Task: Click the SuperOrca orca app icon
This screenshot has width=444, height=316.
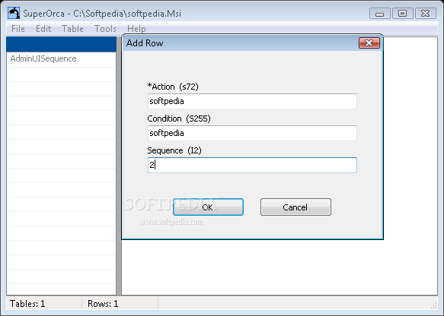Action: pos(14,13)
